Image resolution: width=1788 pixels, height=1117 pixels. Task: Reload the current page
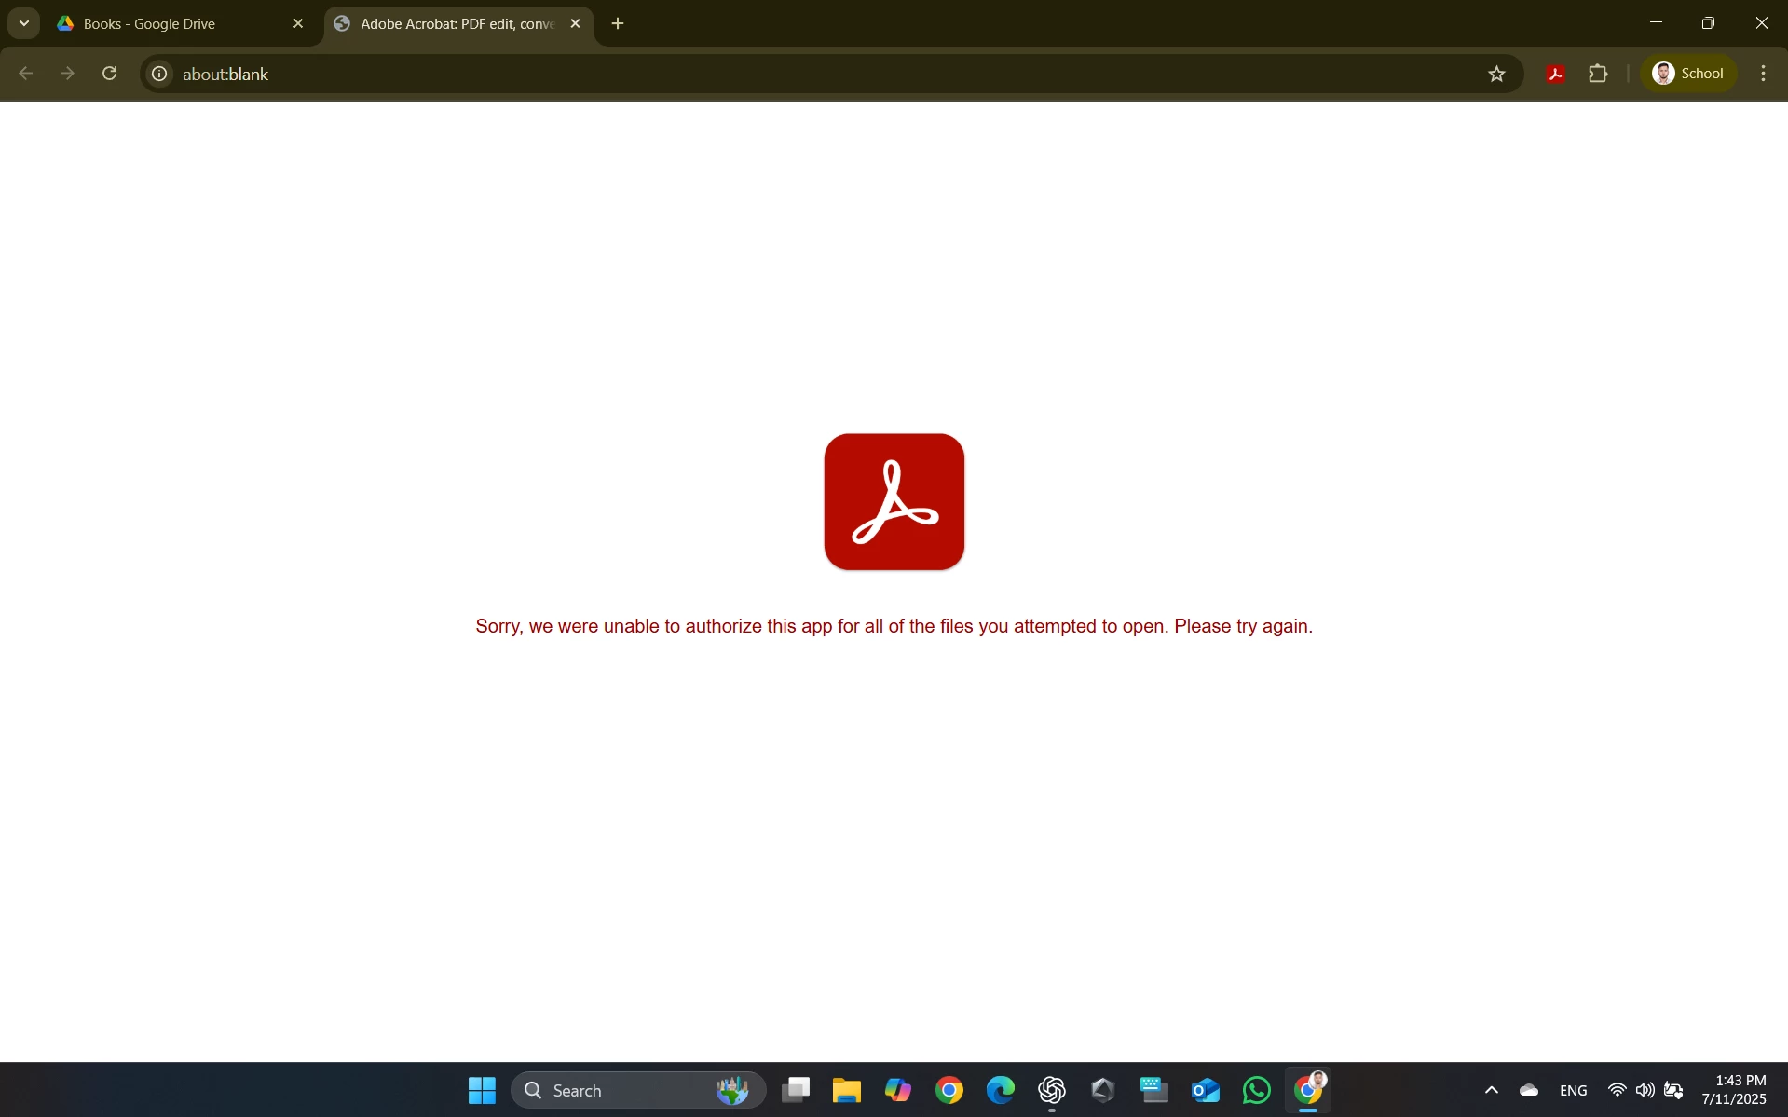pyautogui.click(x=110, y=74)
